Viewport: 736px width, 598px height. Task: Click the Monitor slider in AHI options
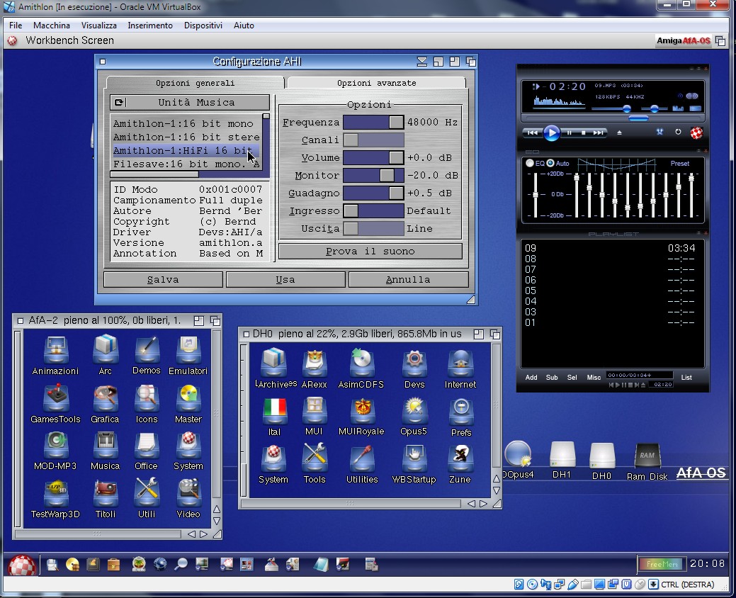click(373, 176)
